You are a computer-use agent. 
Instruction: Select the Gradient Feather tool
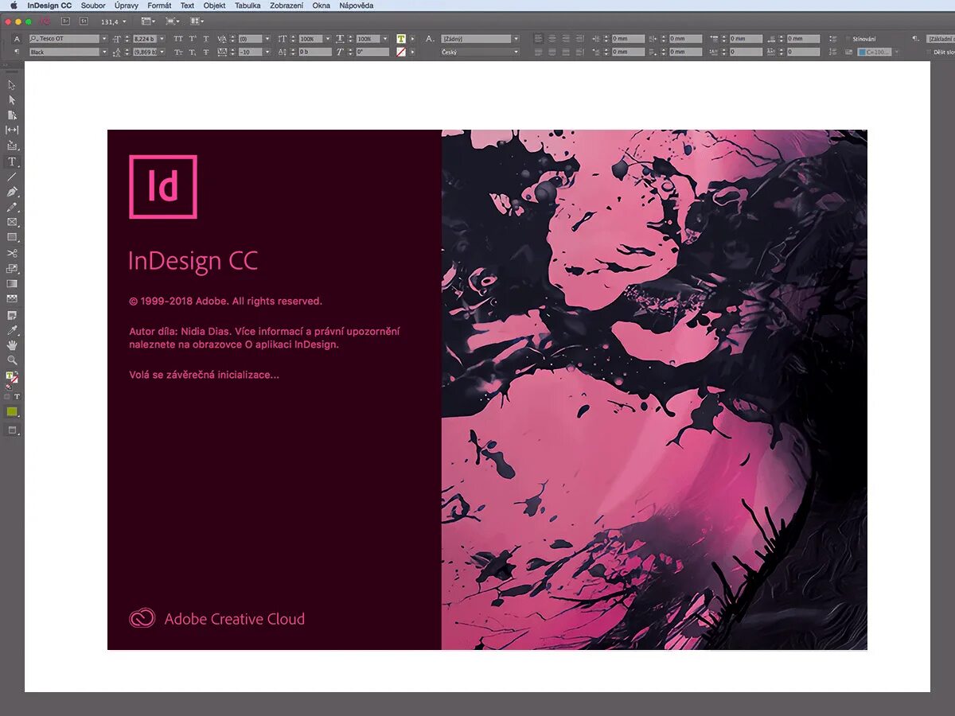pyautogui.click(x=12, y=299)
